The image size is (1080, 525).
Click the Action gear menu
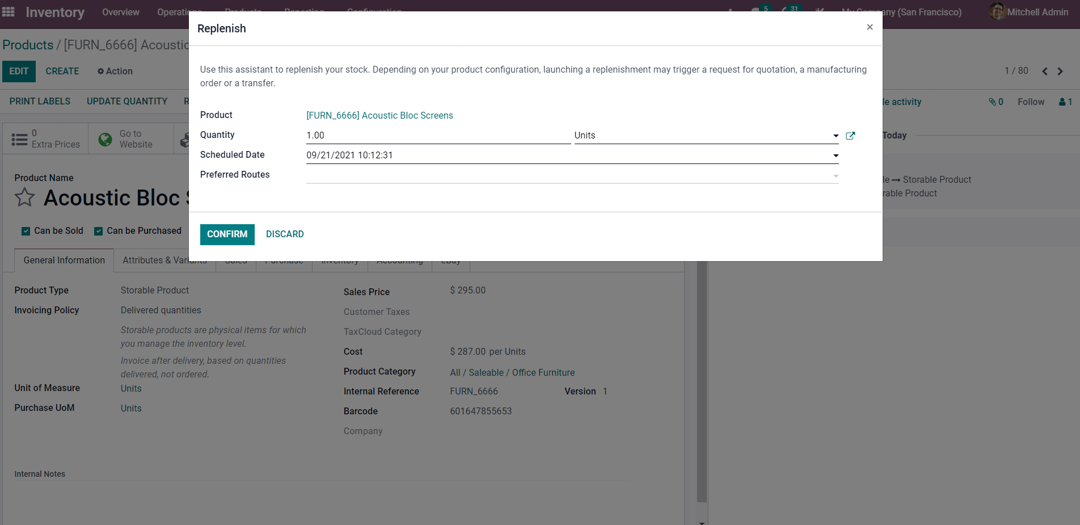click(115, 71)
